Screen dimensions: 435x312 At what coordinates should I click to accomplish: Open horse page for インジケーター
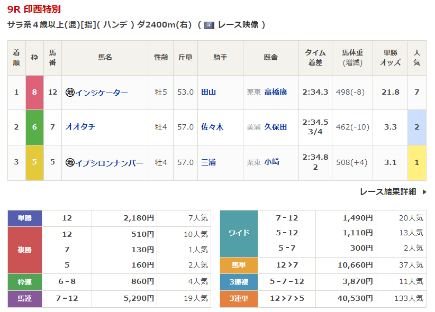click(x=102, y=93)
